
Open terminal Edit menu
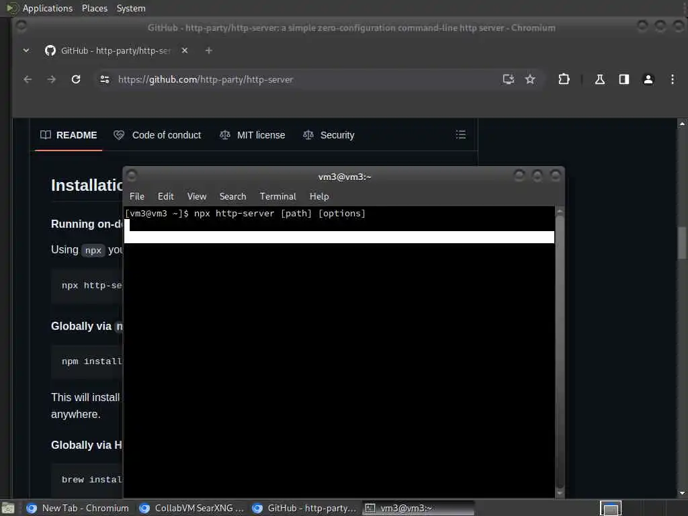click(165, 197)
